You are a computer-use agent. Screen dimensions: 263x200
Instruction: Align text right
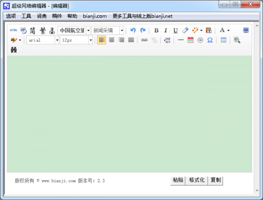(x=121, y=40)
